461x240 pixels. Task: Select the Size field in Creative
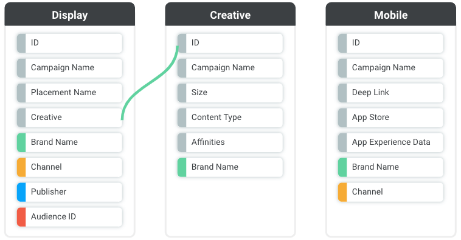pyautogui.click(x=230, y=93)
